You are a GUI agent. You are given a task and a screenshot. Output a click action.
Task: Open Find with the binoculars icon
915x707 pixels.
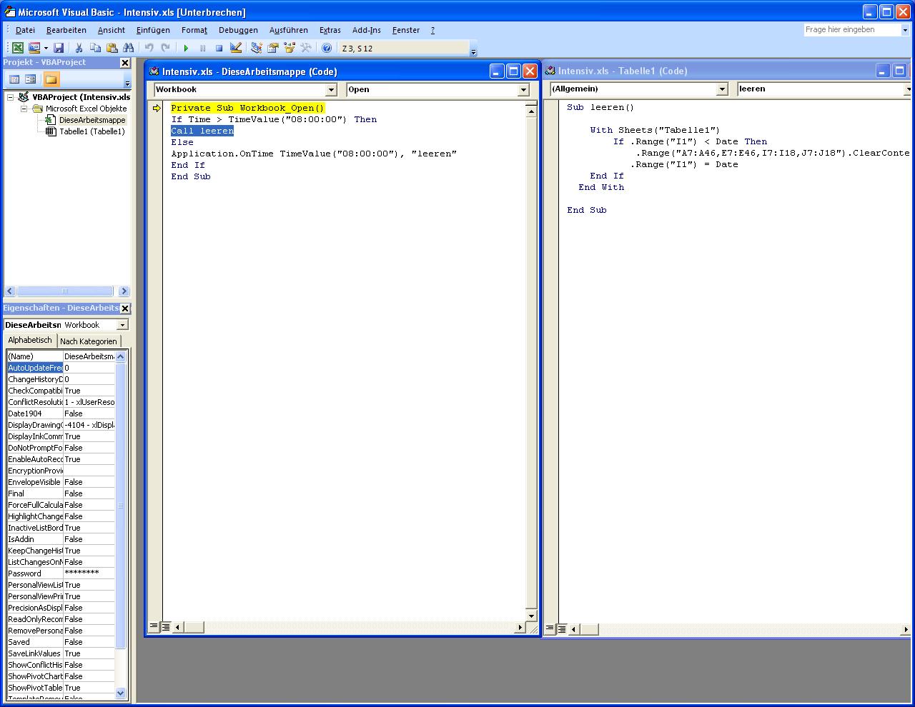click(128, 48)
